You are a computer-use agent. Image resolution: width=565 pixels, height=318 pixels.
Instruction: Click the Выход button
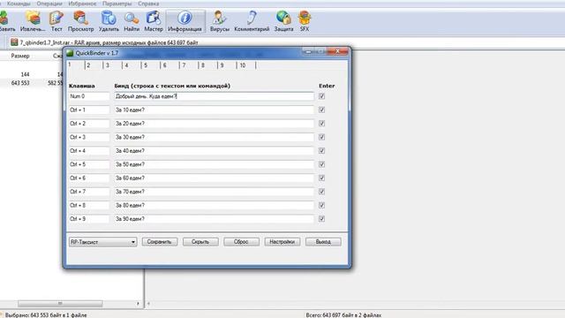[x=323, y=241]
